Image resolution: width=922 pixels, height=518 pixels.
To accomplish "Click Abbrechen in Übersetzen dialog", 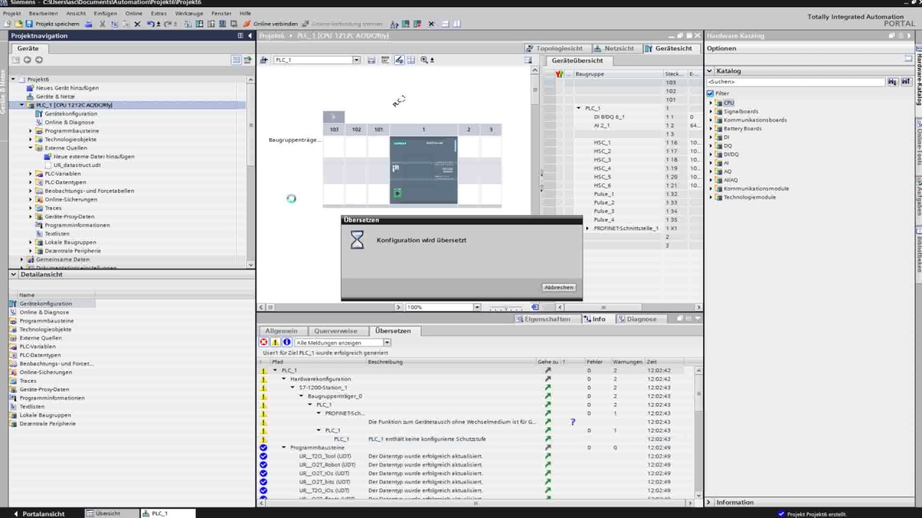I will tap(559, 287).
